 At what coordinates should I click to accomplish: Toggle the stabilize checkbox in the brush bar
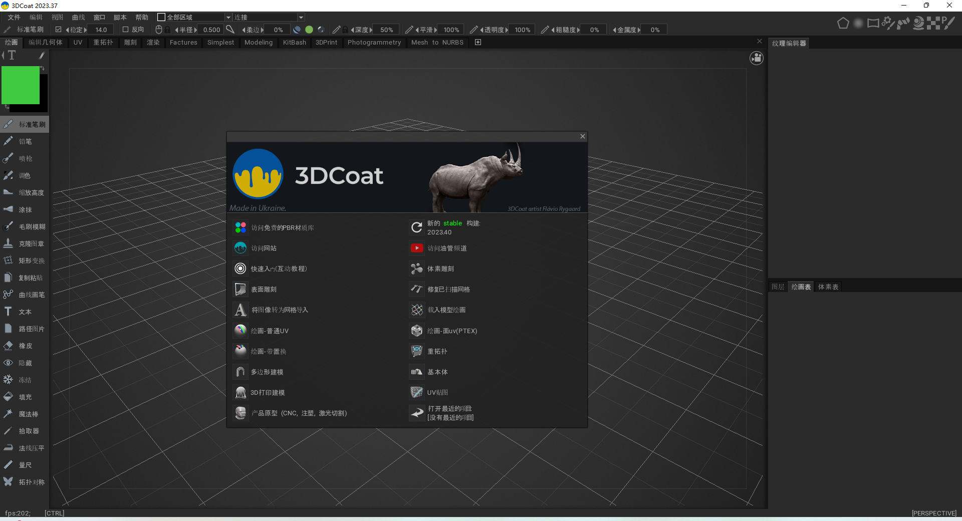pos(59,29)
